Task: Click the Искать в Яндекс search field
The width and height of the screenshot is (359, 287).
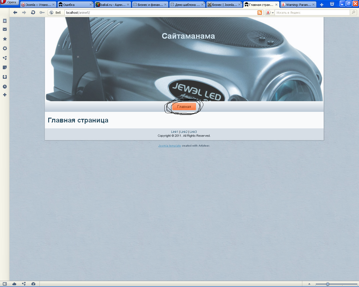Action: coord(312,13)
